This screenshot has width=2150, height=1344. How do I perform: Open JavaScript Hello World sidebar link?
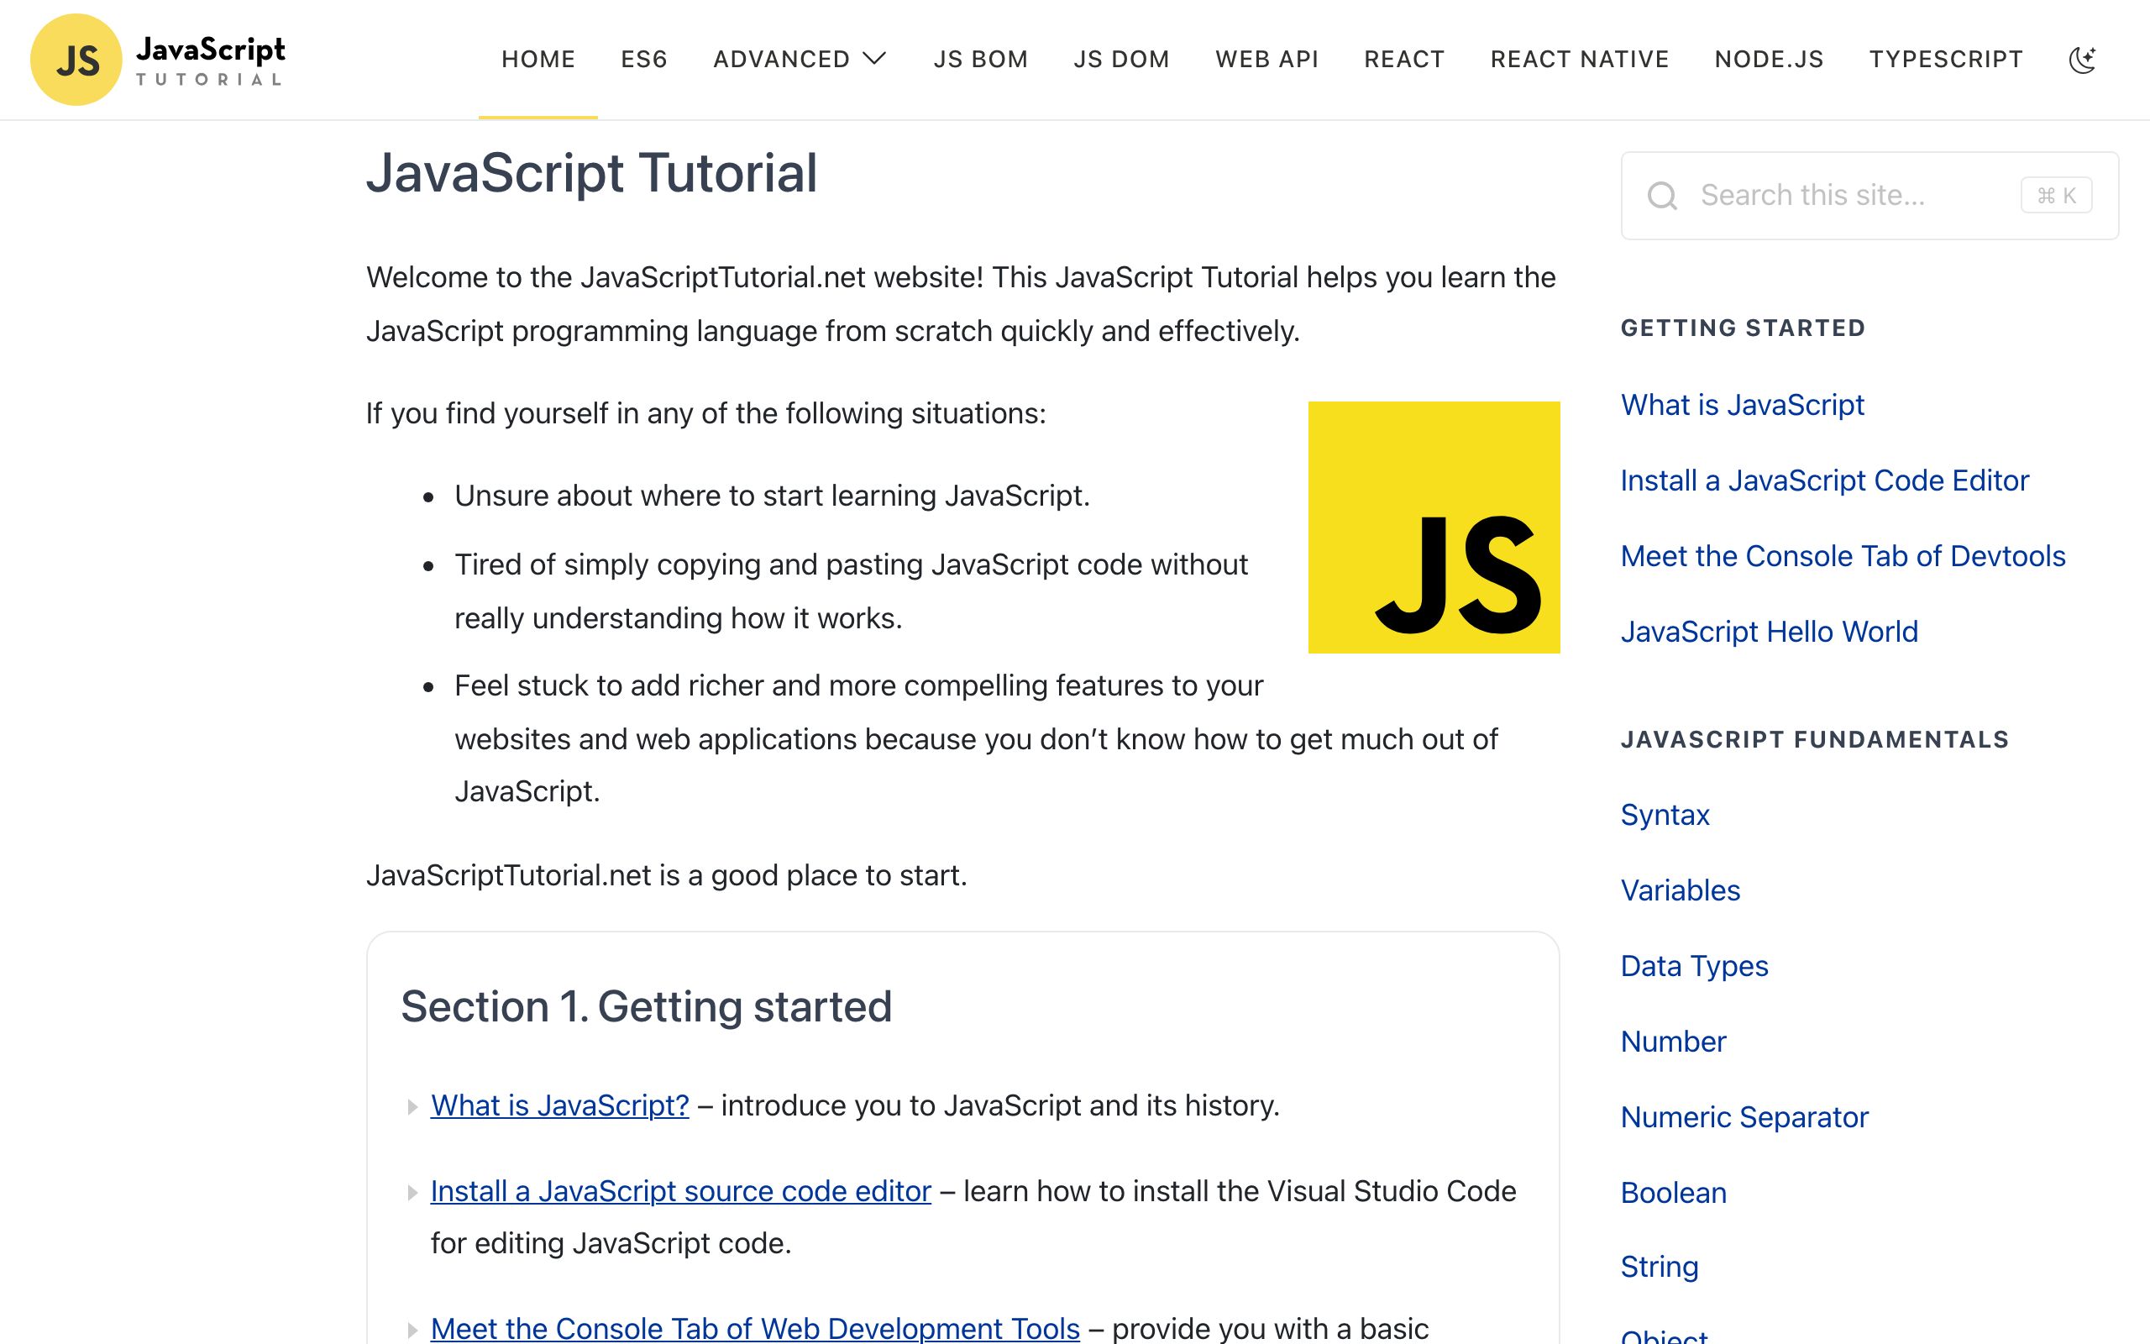[1769, 632]
